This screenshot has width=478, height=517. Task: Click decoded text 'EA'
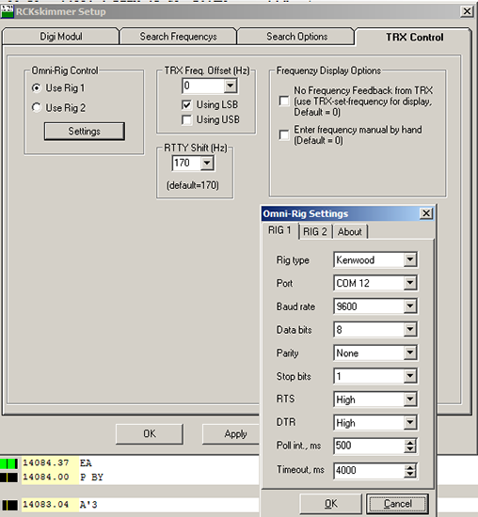click(86, 463)
